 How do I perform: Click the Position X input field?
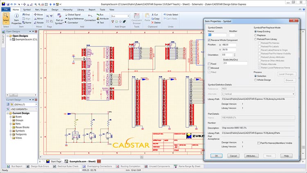click(229, 45)
